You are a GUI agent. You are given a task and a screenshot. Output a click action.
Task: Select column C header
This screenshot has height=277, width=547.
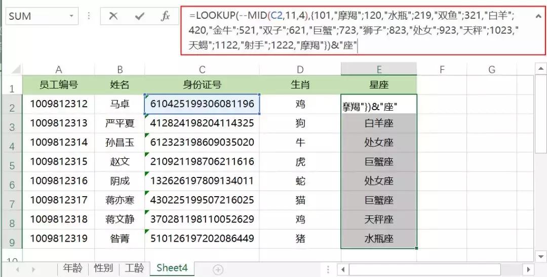pos(202,70)
